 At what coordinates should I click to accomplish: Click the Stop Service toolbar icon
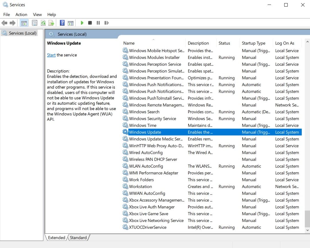click(90, 23)
